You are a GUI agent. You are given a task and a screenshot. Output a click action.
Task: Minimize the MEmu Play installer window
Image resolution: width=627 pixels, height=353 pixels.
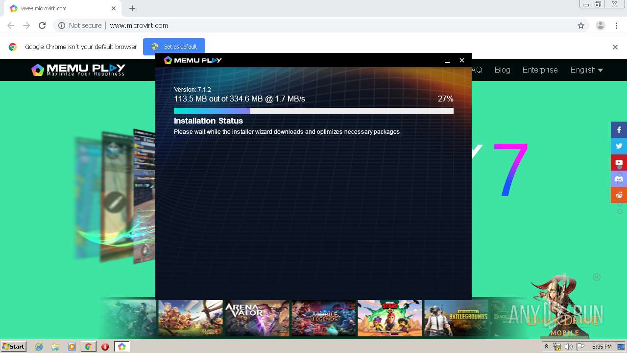(x=447, y=60)
